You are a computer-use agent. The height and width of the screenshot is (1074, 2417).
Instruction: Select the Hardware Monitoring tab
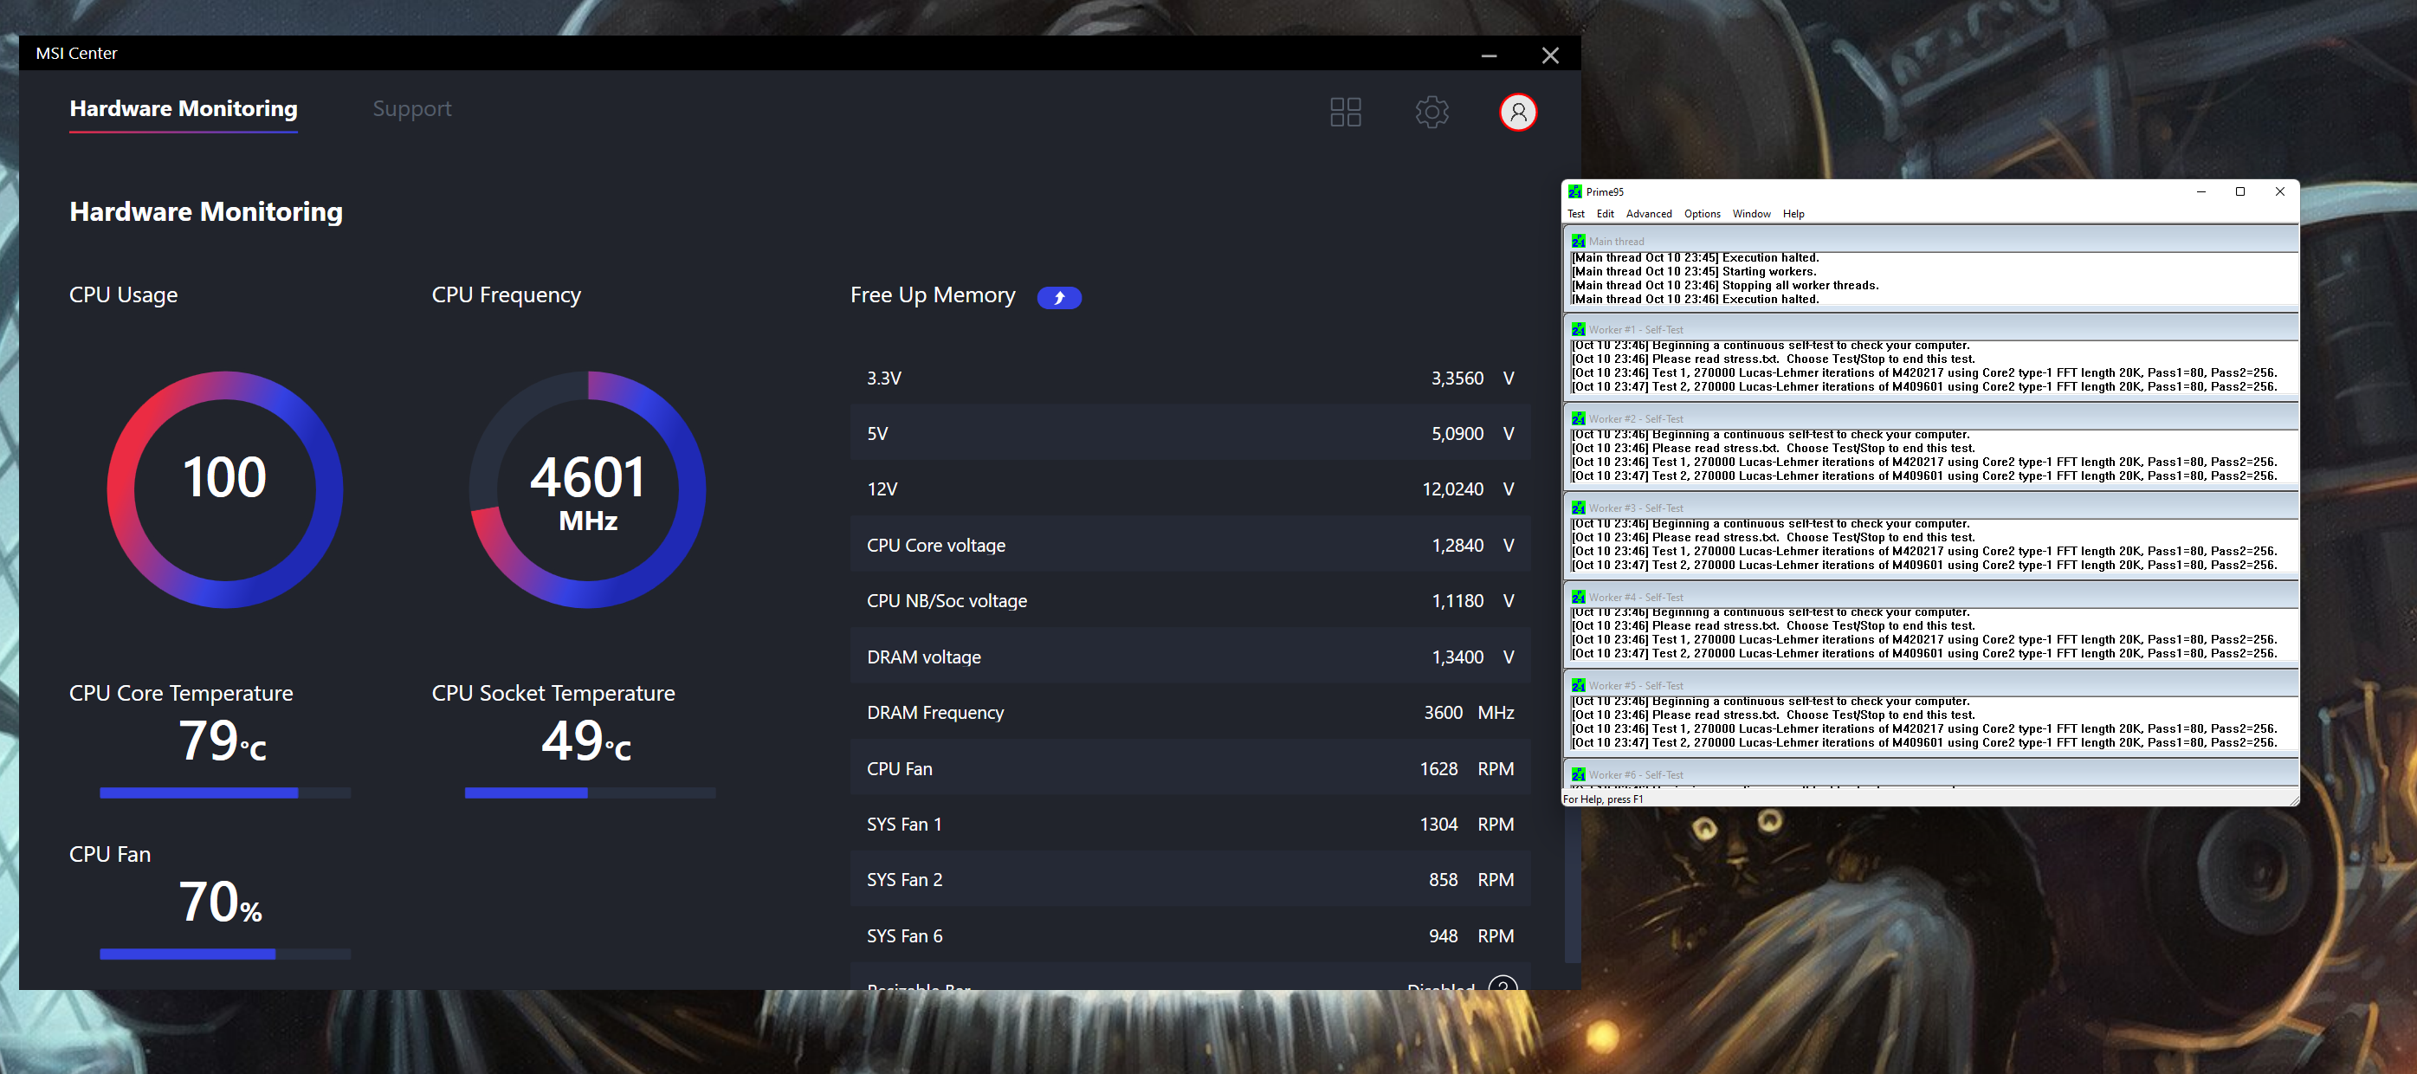point(183,109)
